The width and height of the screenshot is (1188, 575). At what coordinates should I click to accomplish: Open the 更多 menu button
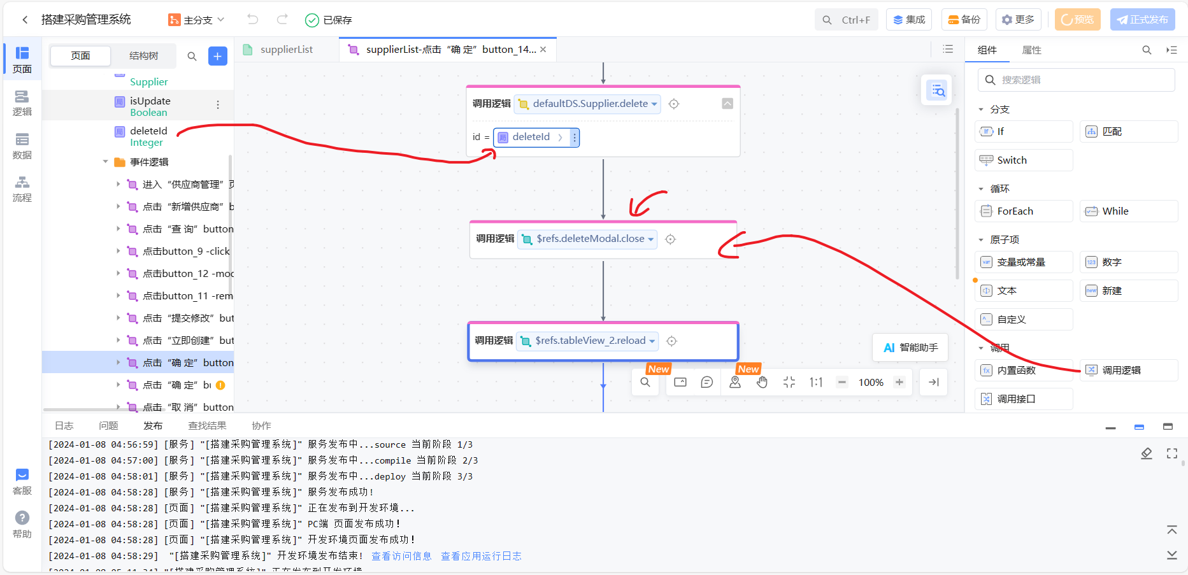(x=1018, y=20)
